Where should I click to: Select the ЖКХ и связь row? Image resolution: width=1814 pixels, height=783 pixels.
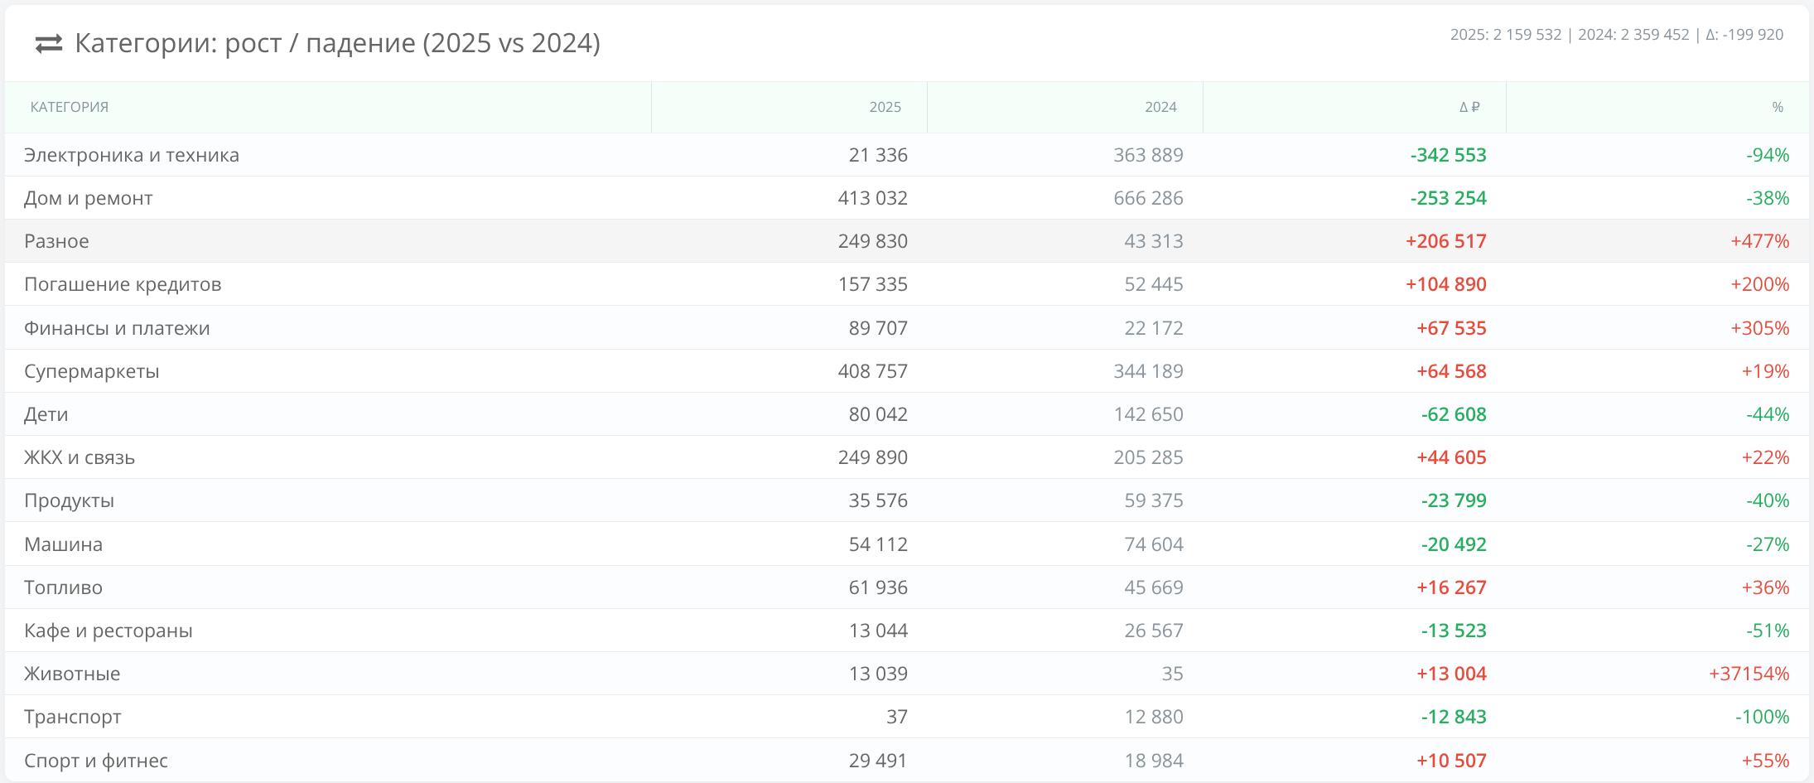pos(80,457)
